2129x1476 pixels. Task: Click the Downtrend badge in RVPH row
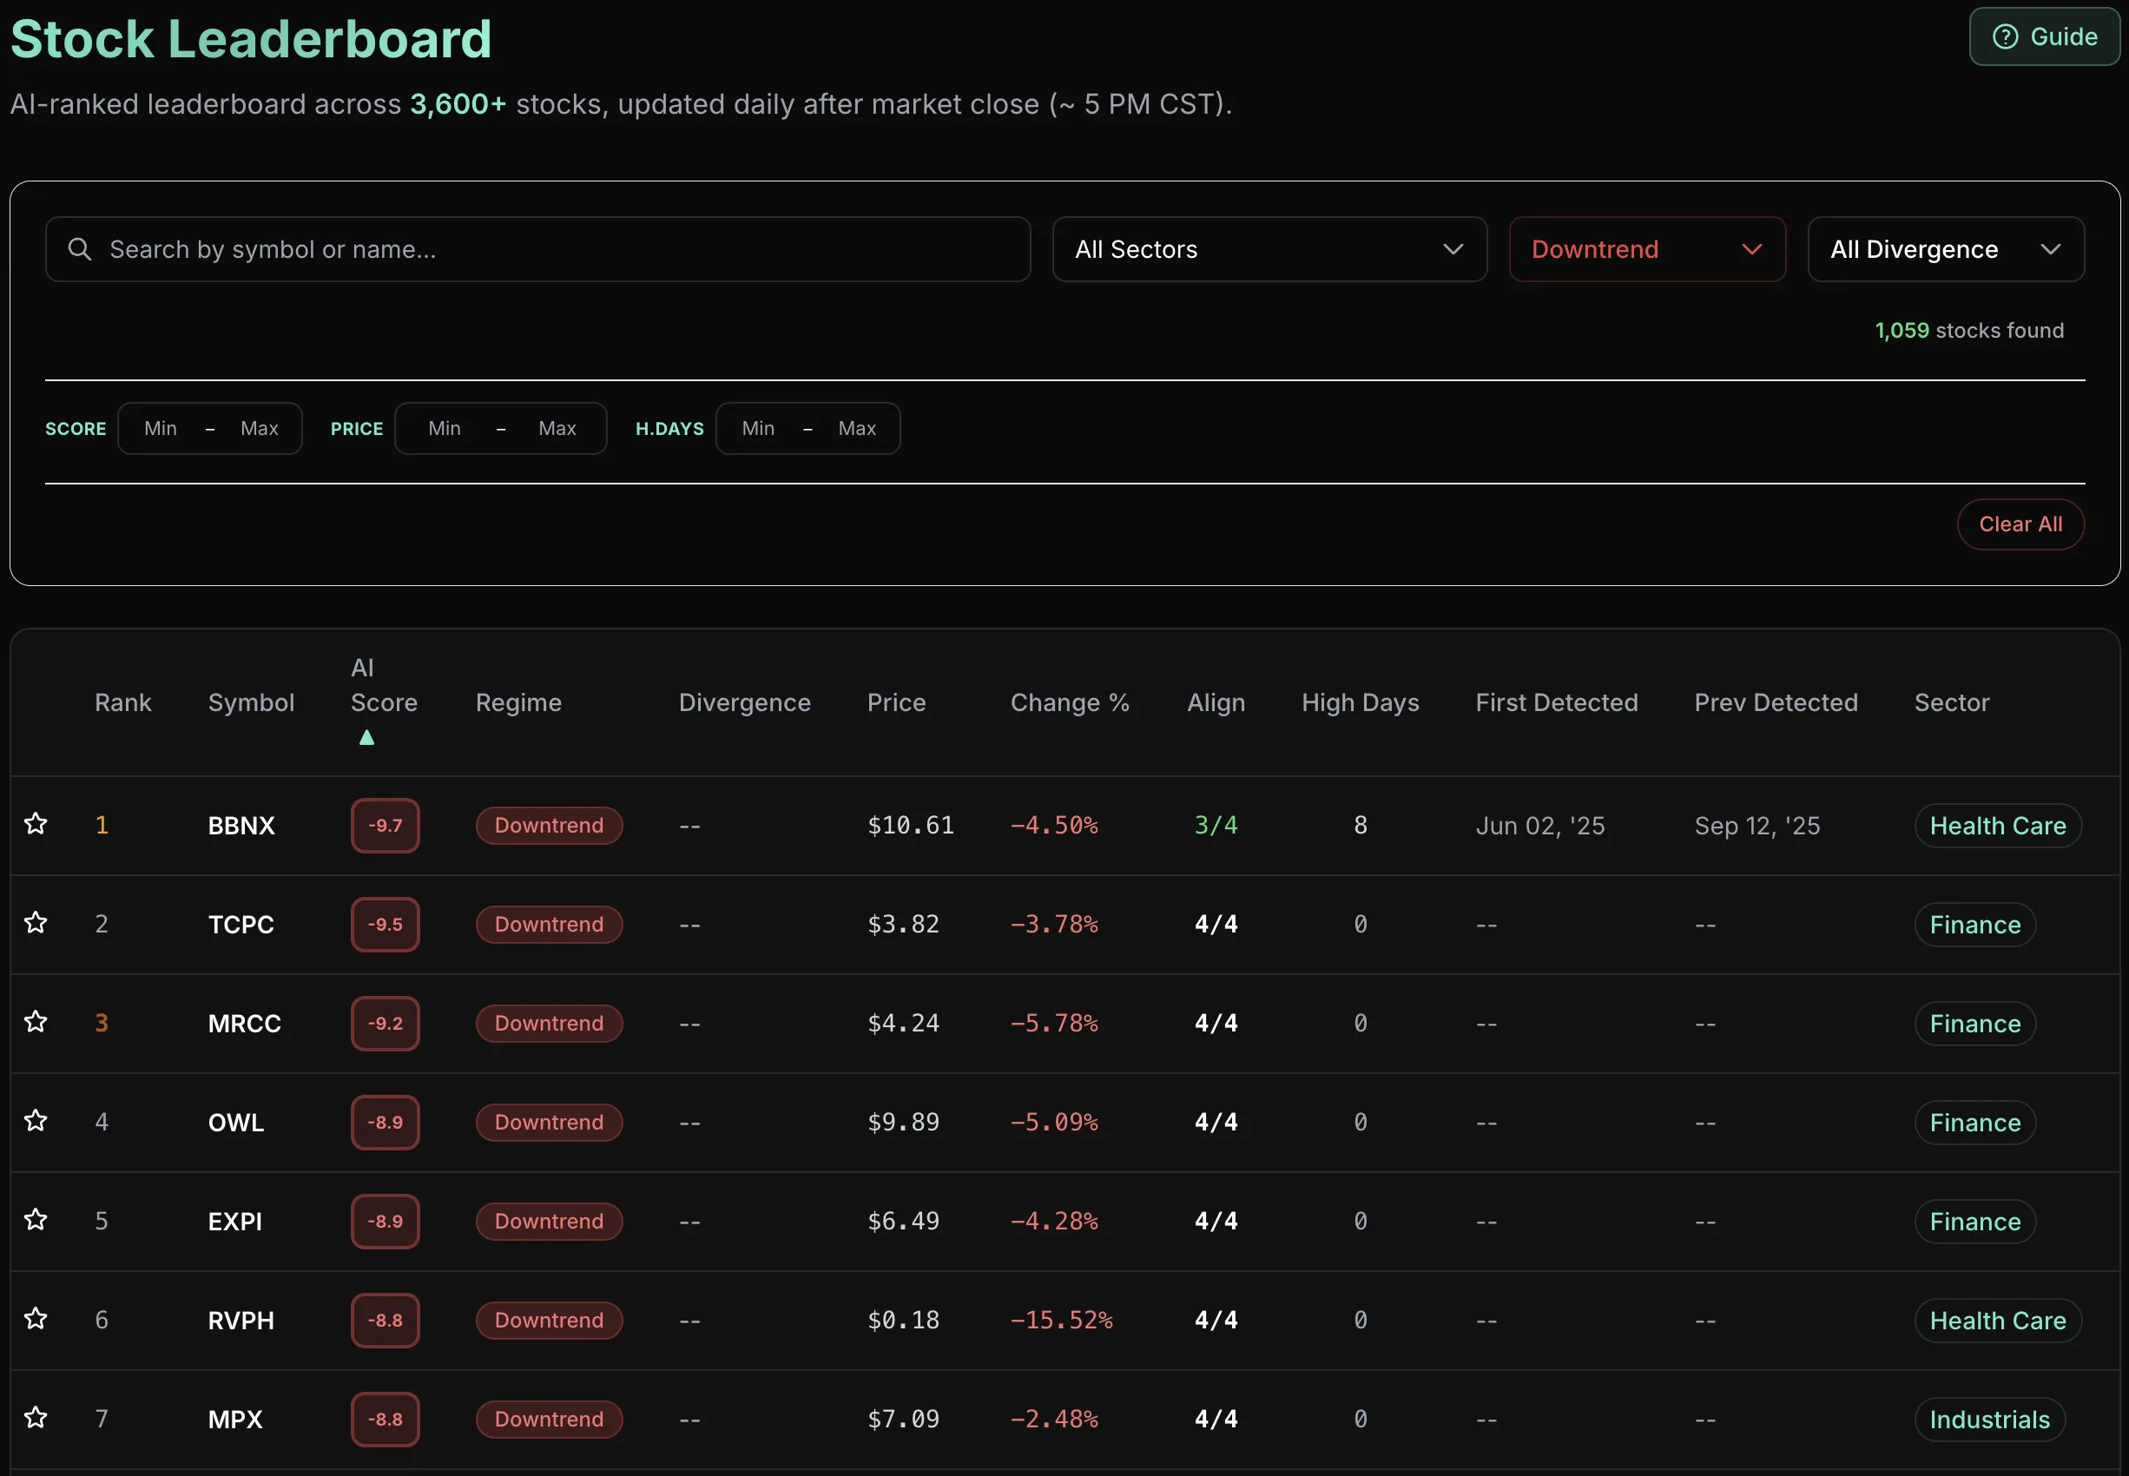pyautogui.click(x=550, y=1320)
